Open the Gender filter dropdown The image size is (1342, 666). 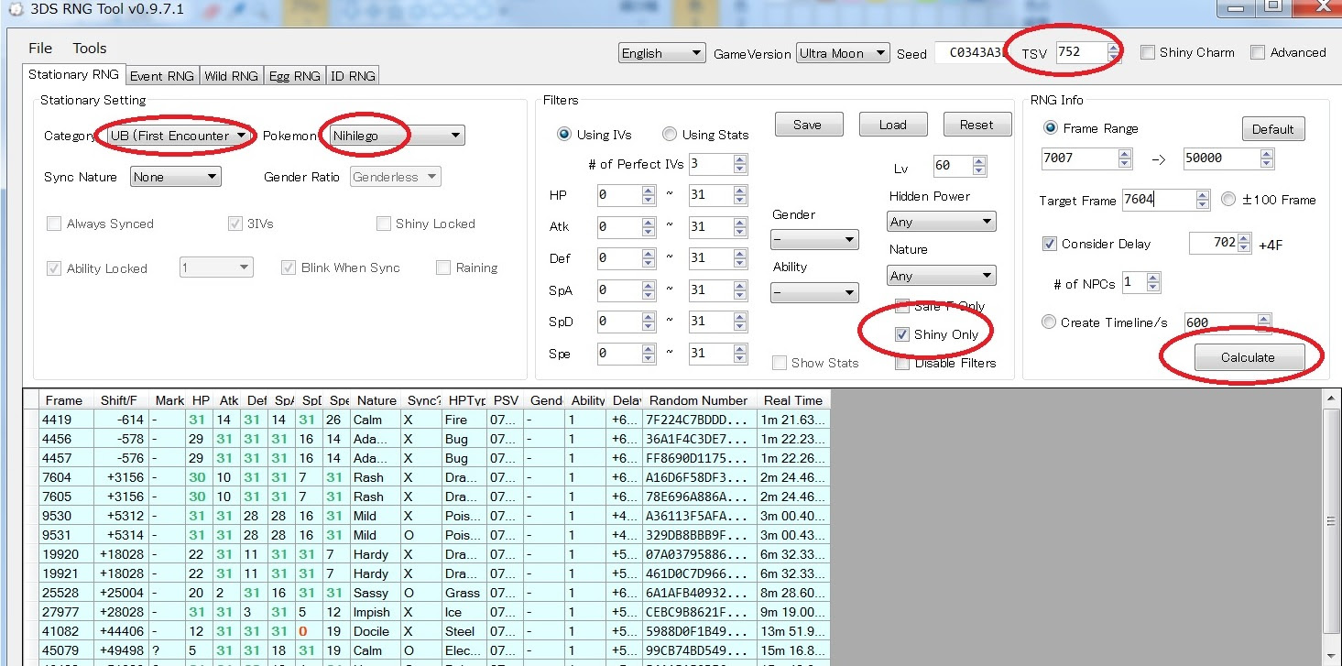click(815, 240)
